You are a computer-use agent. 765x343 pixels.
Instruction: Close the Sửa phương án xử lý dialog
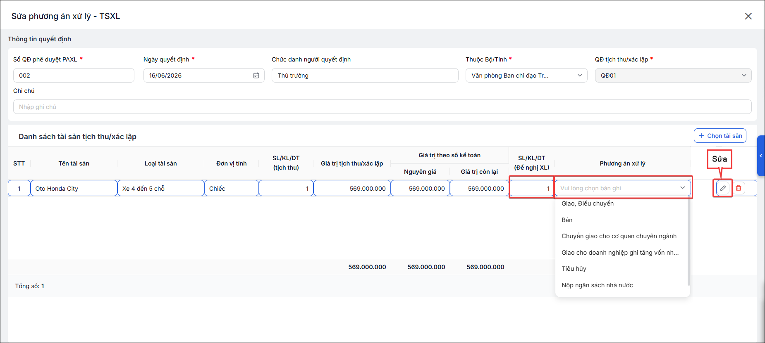point(748,16)
